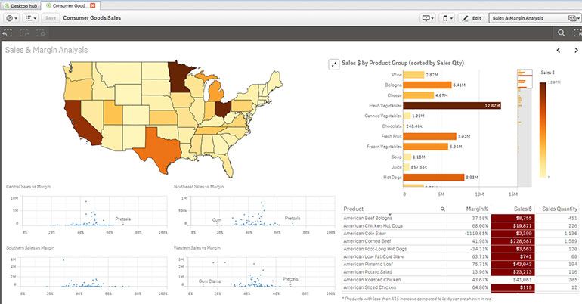Click the step back selection icon

[x=8, y=33]
